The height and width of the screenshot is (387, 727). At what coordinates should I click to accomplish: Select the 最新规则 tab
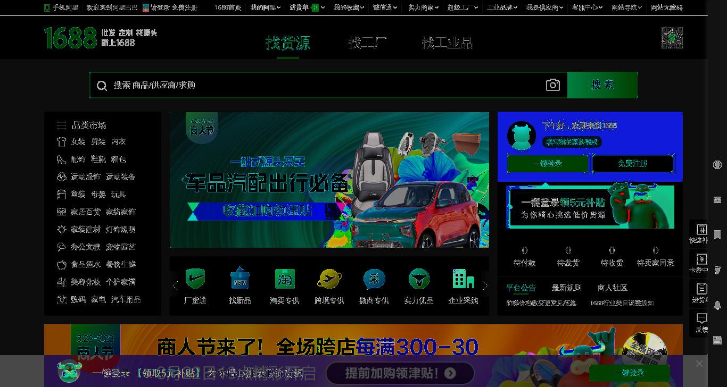[x=566, y=288]
